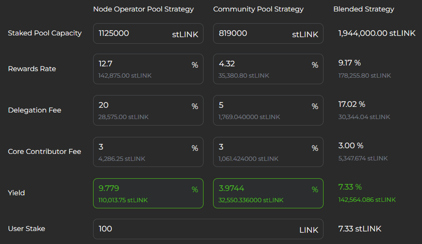
Task: Click the User Stake LINK input field
Action: (x=197, y=229)
